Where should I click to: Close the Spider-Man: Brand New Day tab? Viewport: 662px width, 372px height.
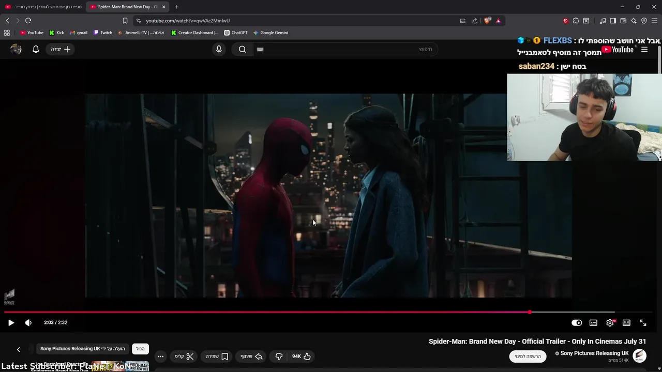coord(163,7)
